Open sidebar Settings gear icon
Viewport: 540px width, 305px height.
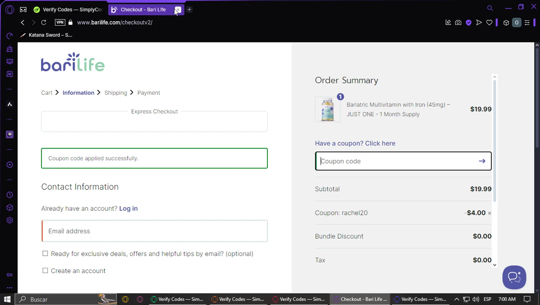10,220
